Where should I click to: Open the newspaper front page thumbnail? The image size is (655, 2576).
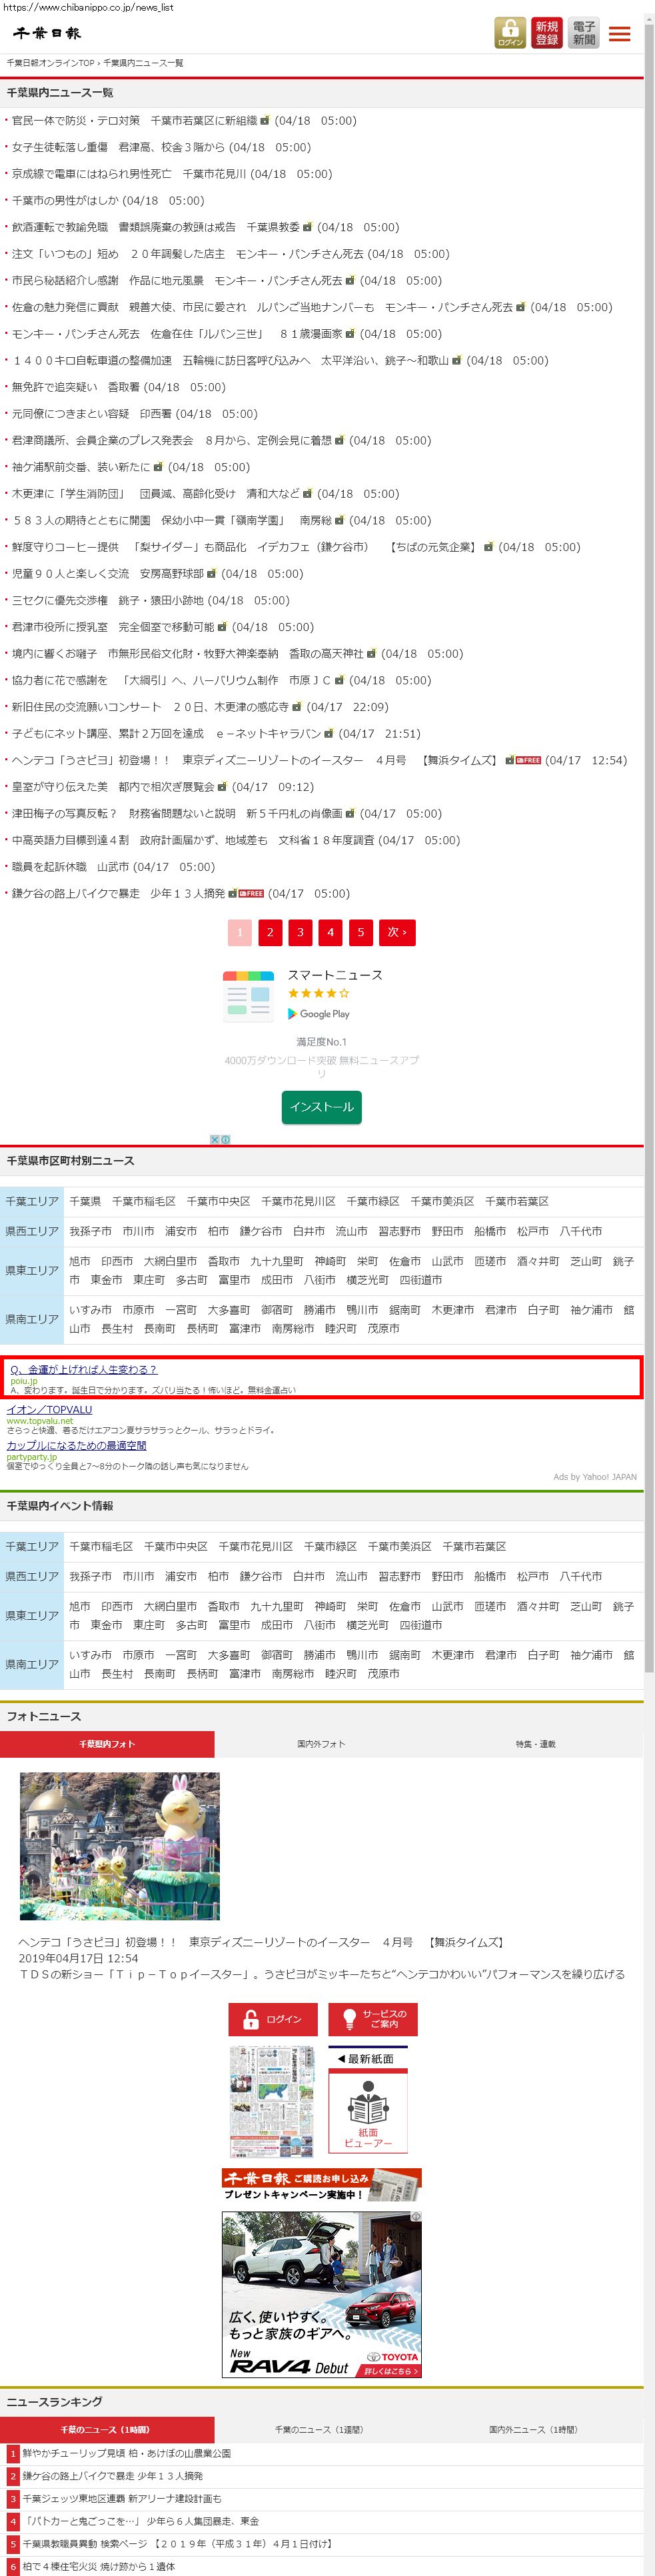pyautogui.click(x=272, y=2101)
